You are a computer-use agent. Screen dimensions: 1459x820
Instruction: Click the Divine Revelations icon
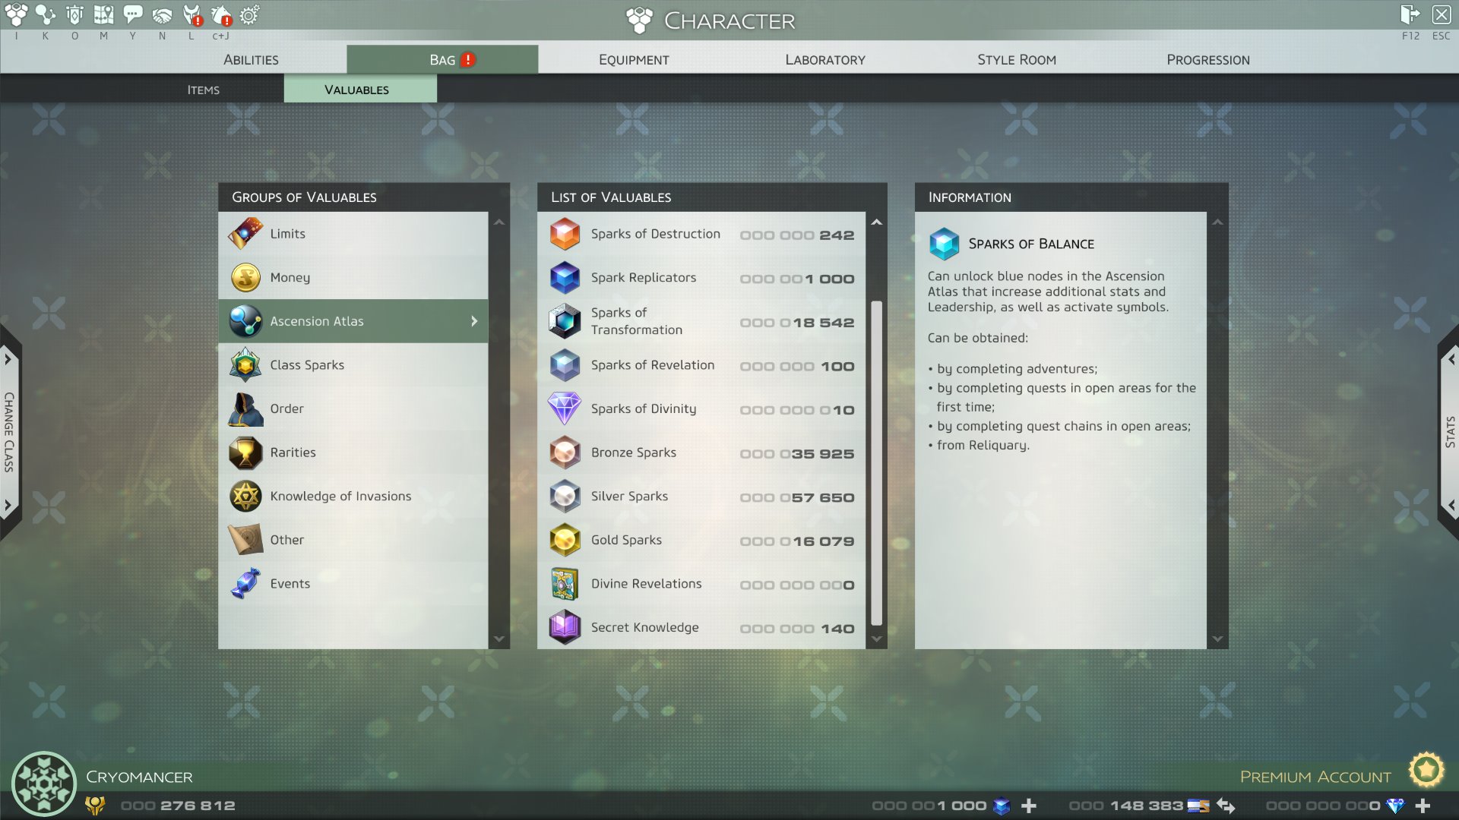[x=565, y=584]
